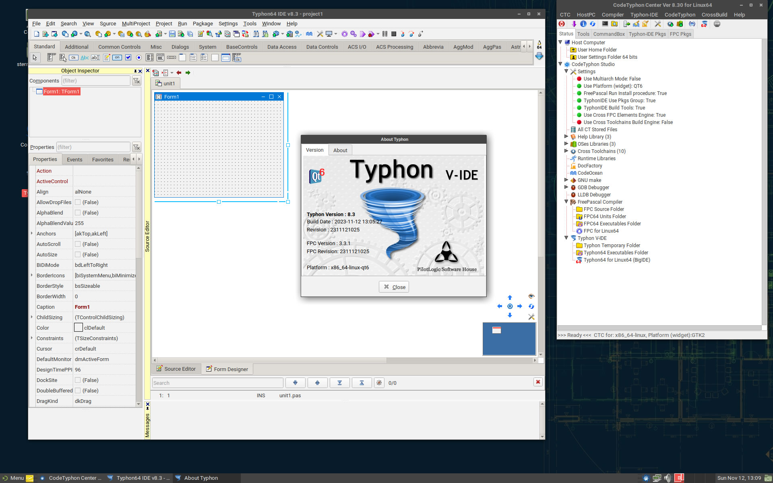Image resolution: width=773 pixels, height=483 pixels.
Task: Click the Pause execution icon
Action: point(385,34)
